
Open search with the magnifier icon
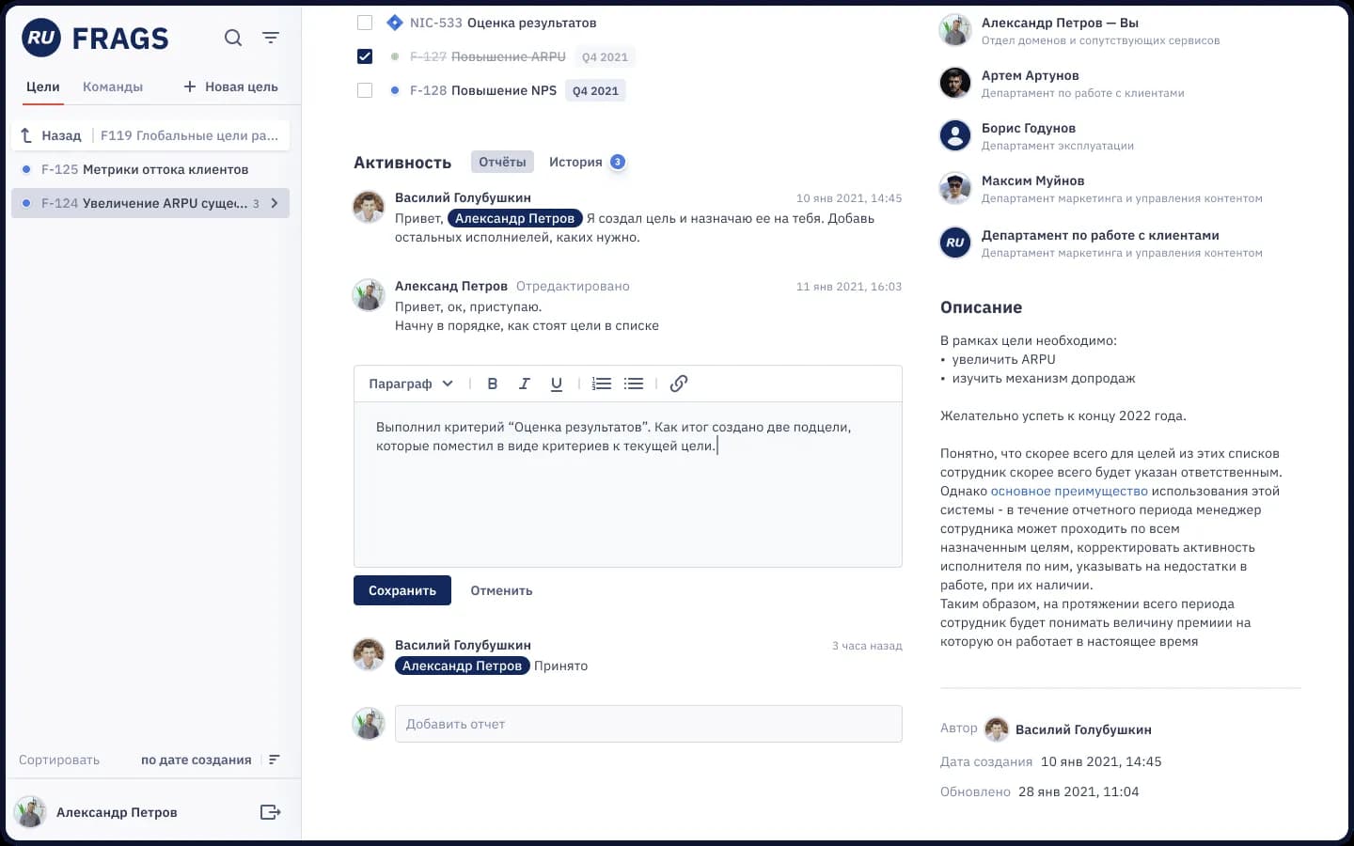click(233, 38)
